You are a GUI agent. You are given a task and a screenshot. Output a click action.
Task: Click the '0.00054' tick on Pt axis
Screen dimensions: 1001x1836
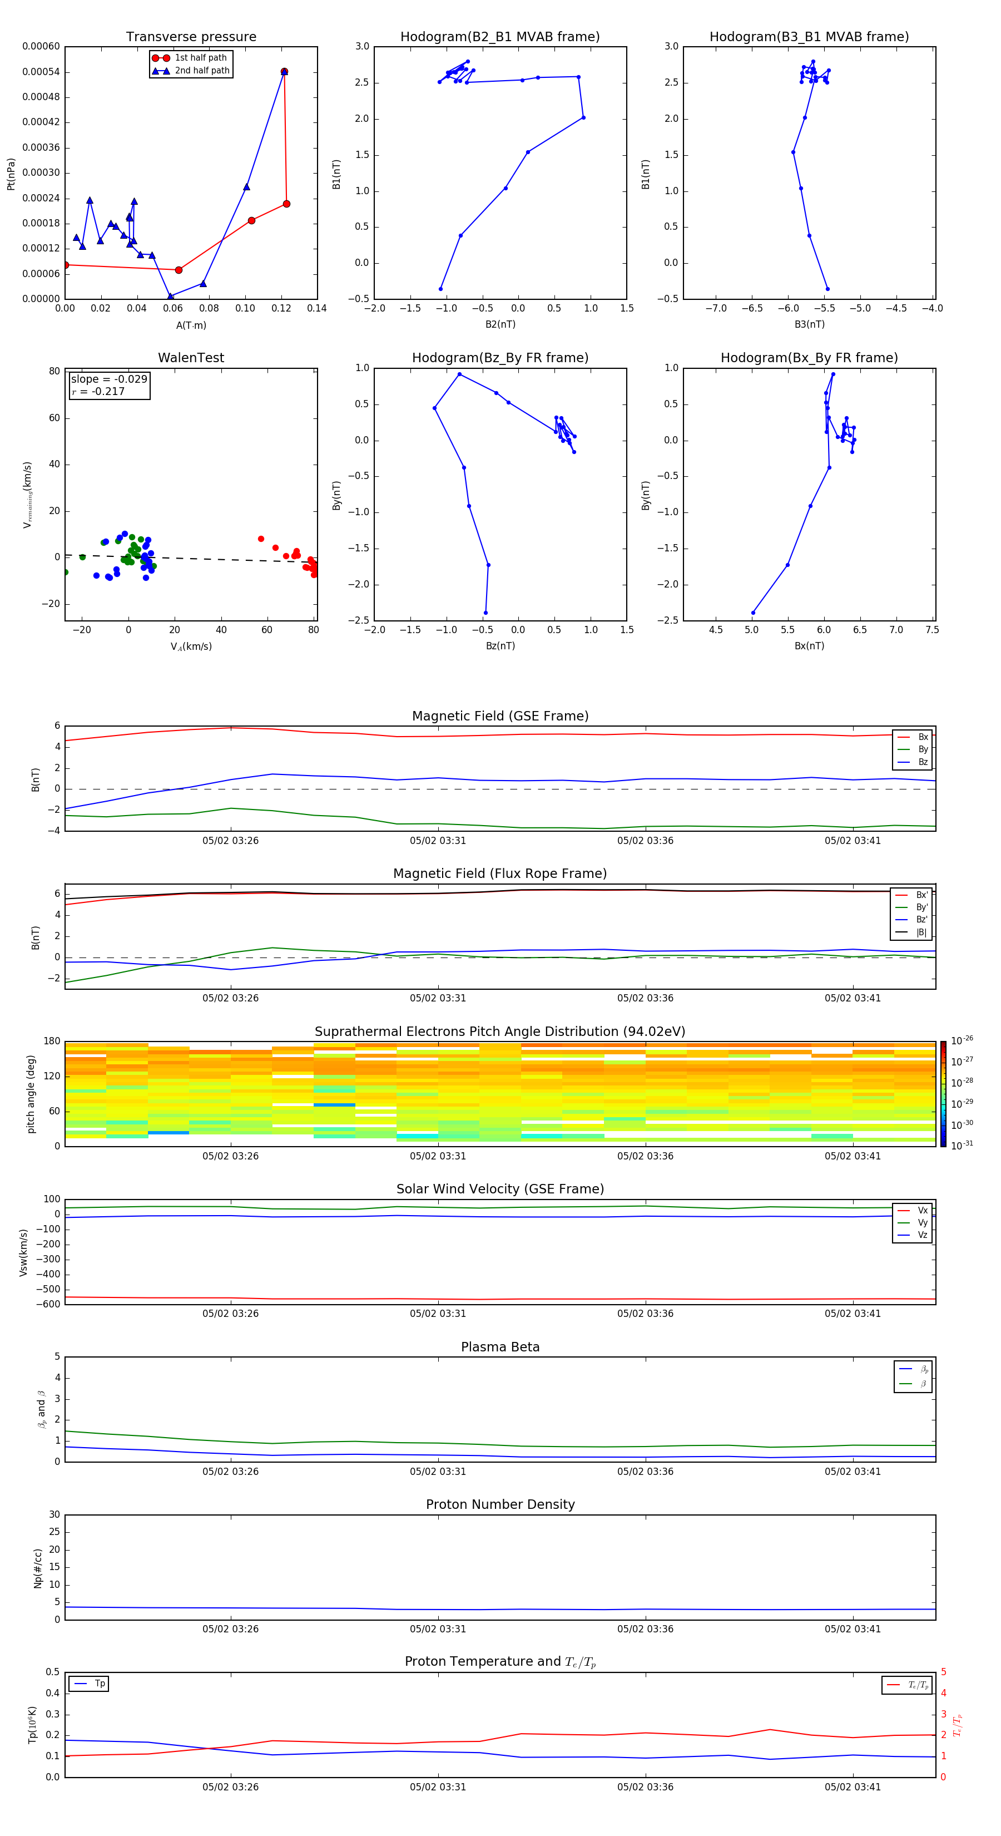41,72
